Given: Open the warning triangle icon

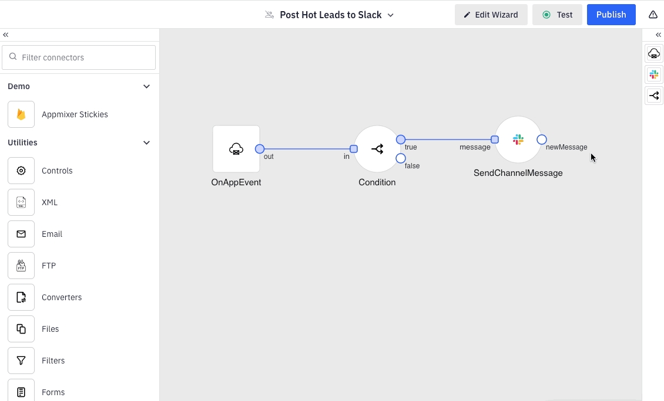Looking at the screenshot, I should point(653,15).
